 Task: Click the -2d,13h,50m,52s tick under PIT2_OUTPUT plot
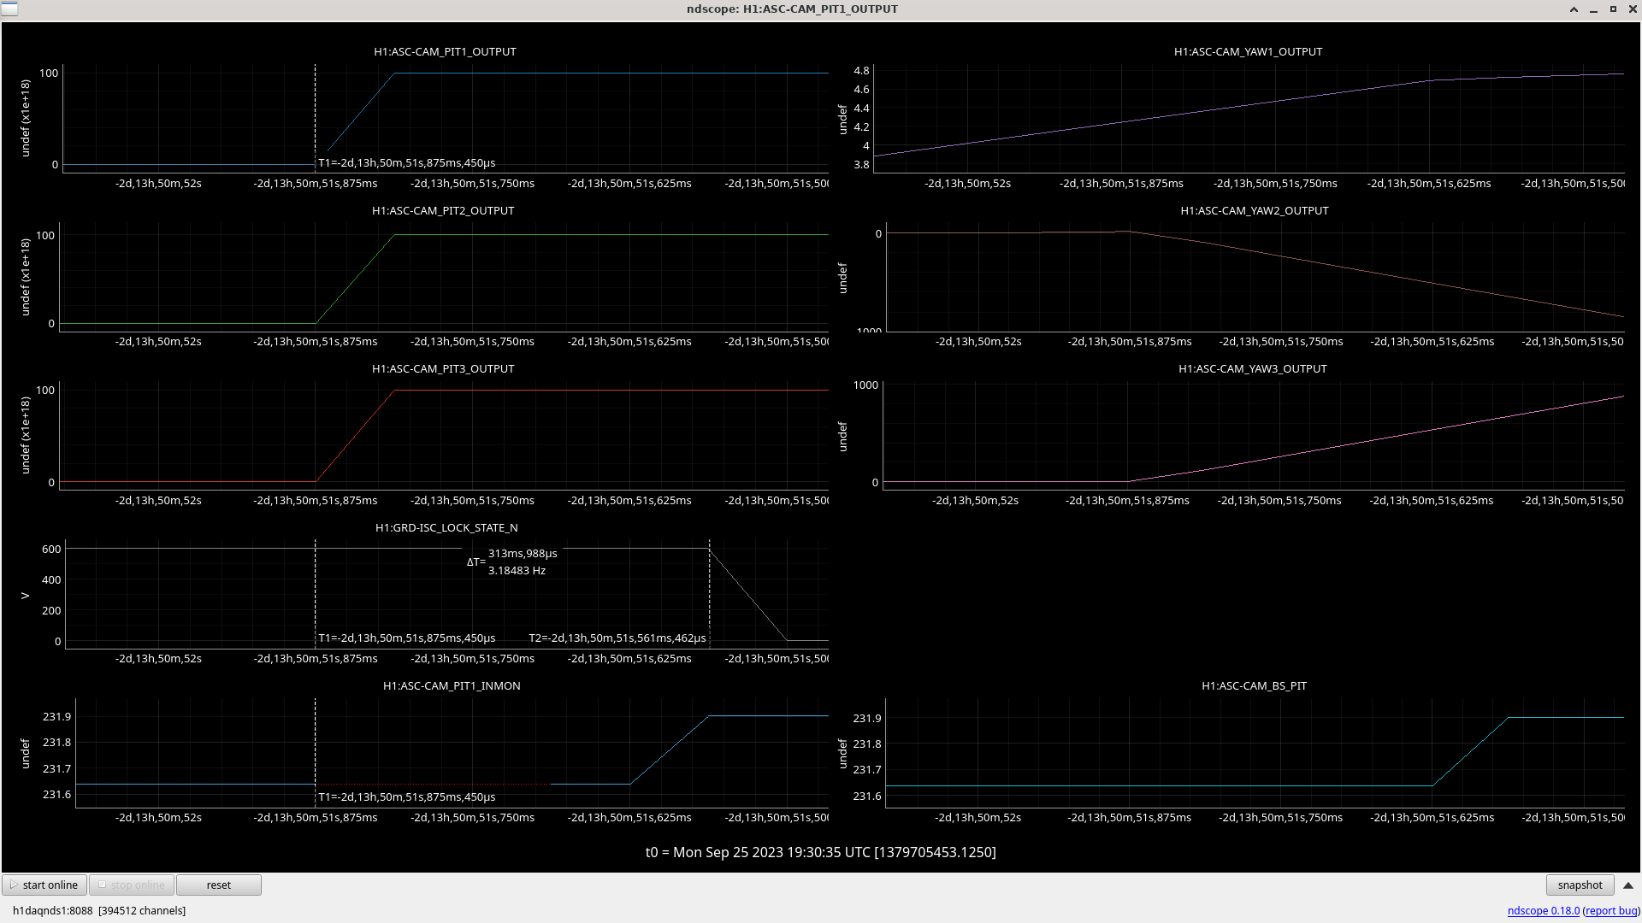pyautogui.click(x=158, y=341)
